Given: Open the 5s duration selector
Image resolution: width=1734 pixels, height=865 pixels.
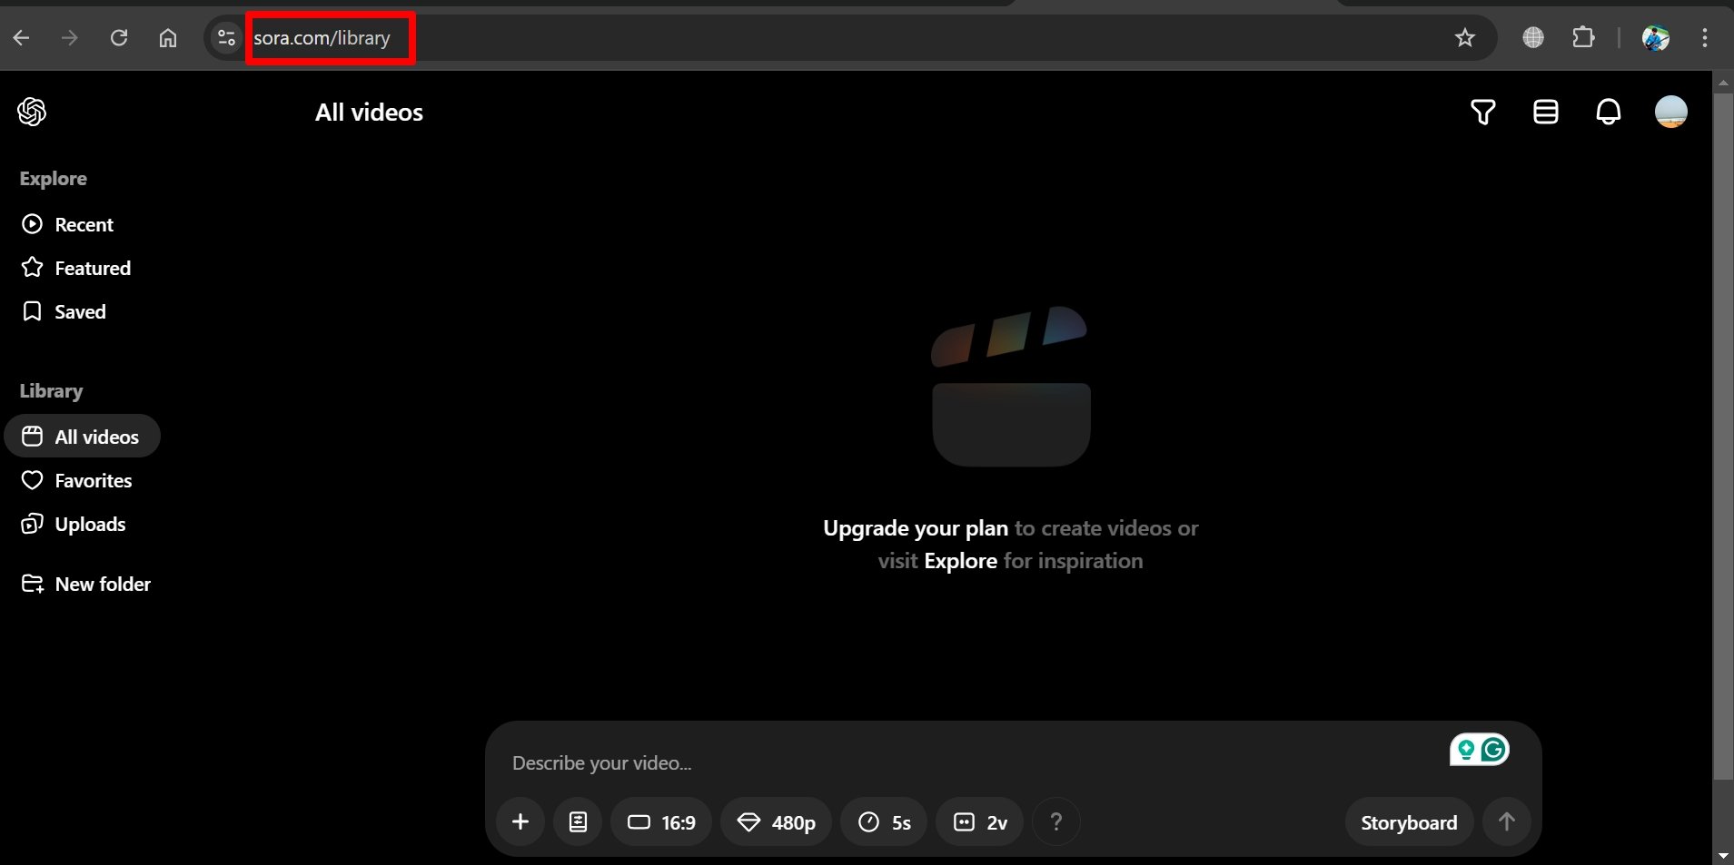Looking at the screenshot, I should point(884,821).
